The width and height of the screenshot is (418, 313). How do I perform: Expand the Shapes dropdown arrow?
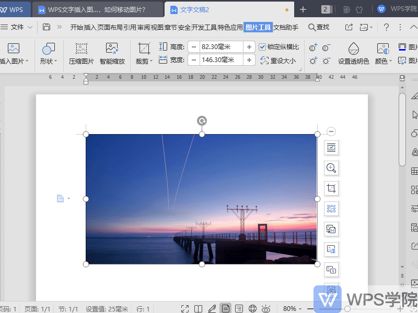[56, 61]
